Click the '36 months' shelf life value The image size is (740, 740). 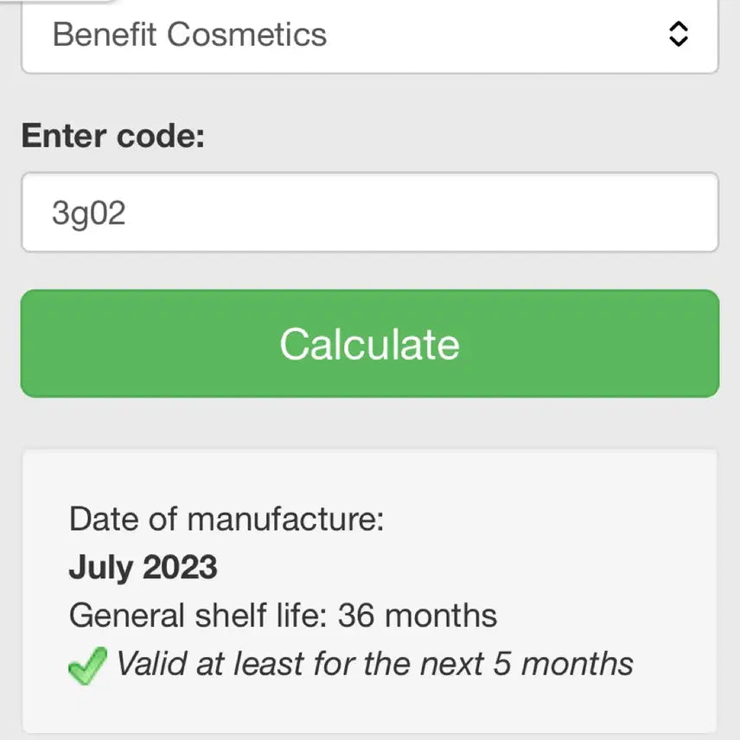pyautogui.click(x=417, y=616)
